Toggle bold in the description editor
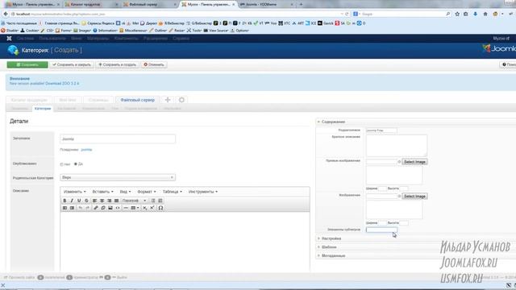 [x=64, y=201]
